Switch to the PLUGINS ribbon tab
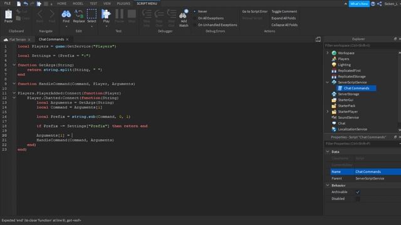Screen dimensions: 401x225 point(123,4)
